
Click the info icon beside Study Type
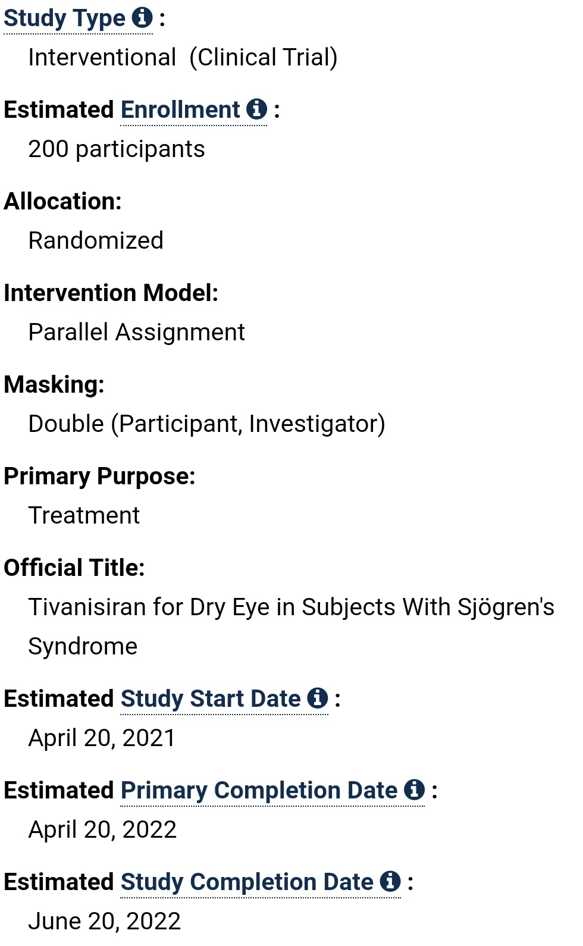pyautogui.click(x=142, y=17)
